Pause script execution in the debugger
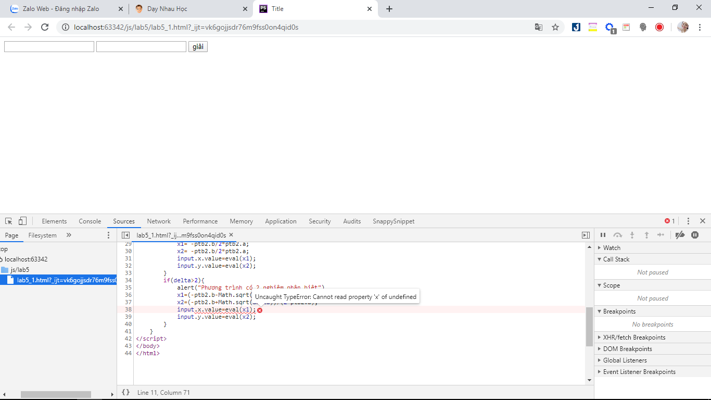The height and width of the screenshot is (400, 711). [603, 235]
